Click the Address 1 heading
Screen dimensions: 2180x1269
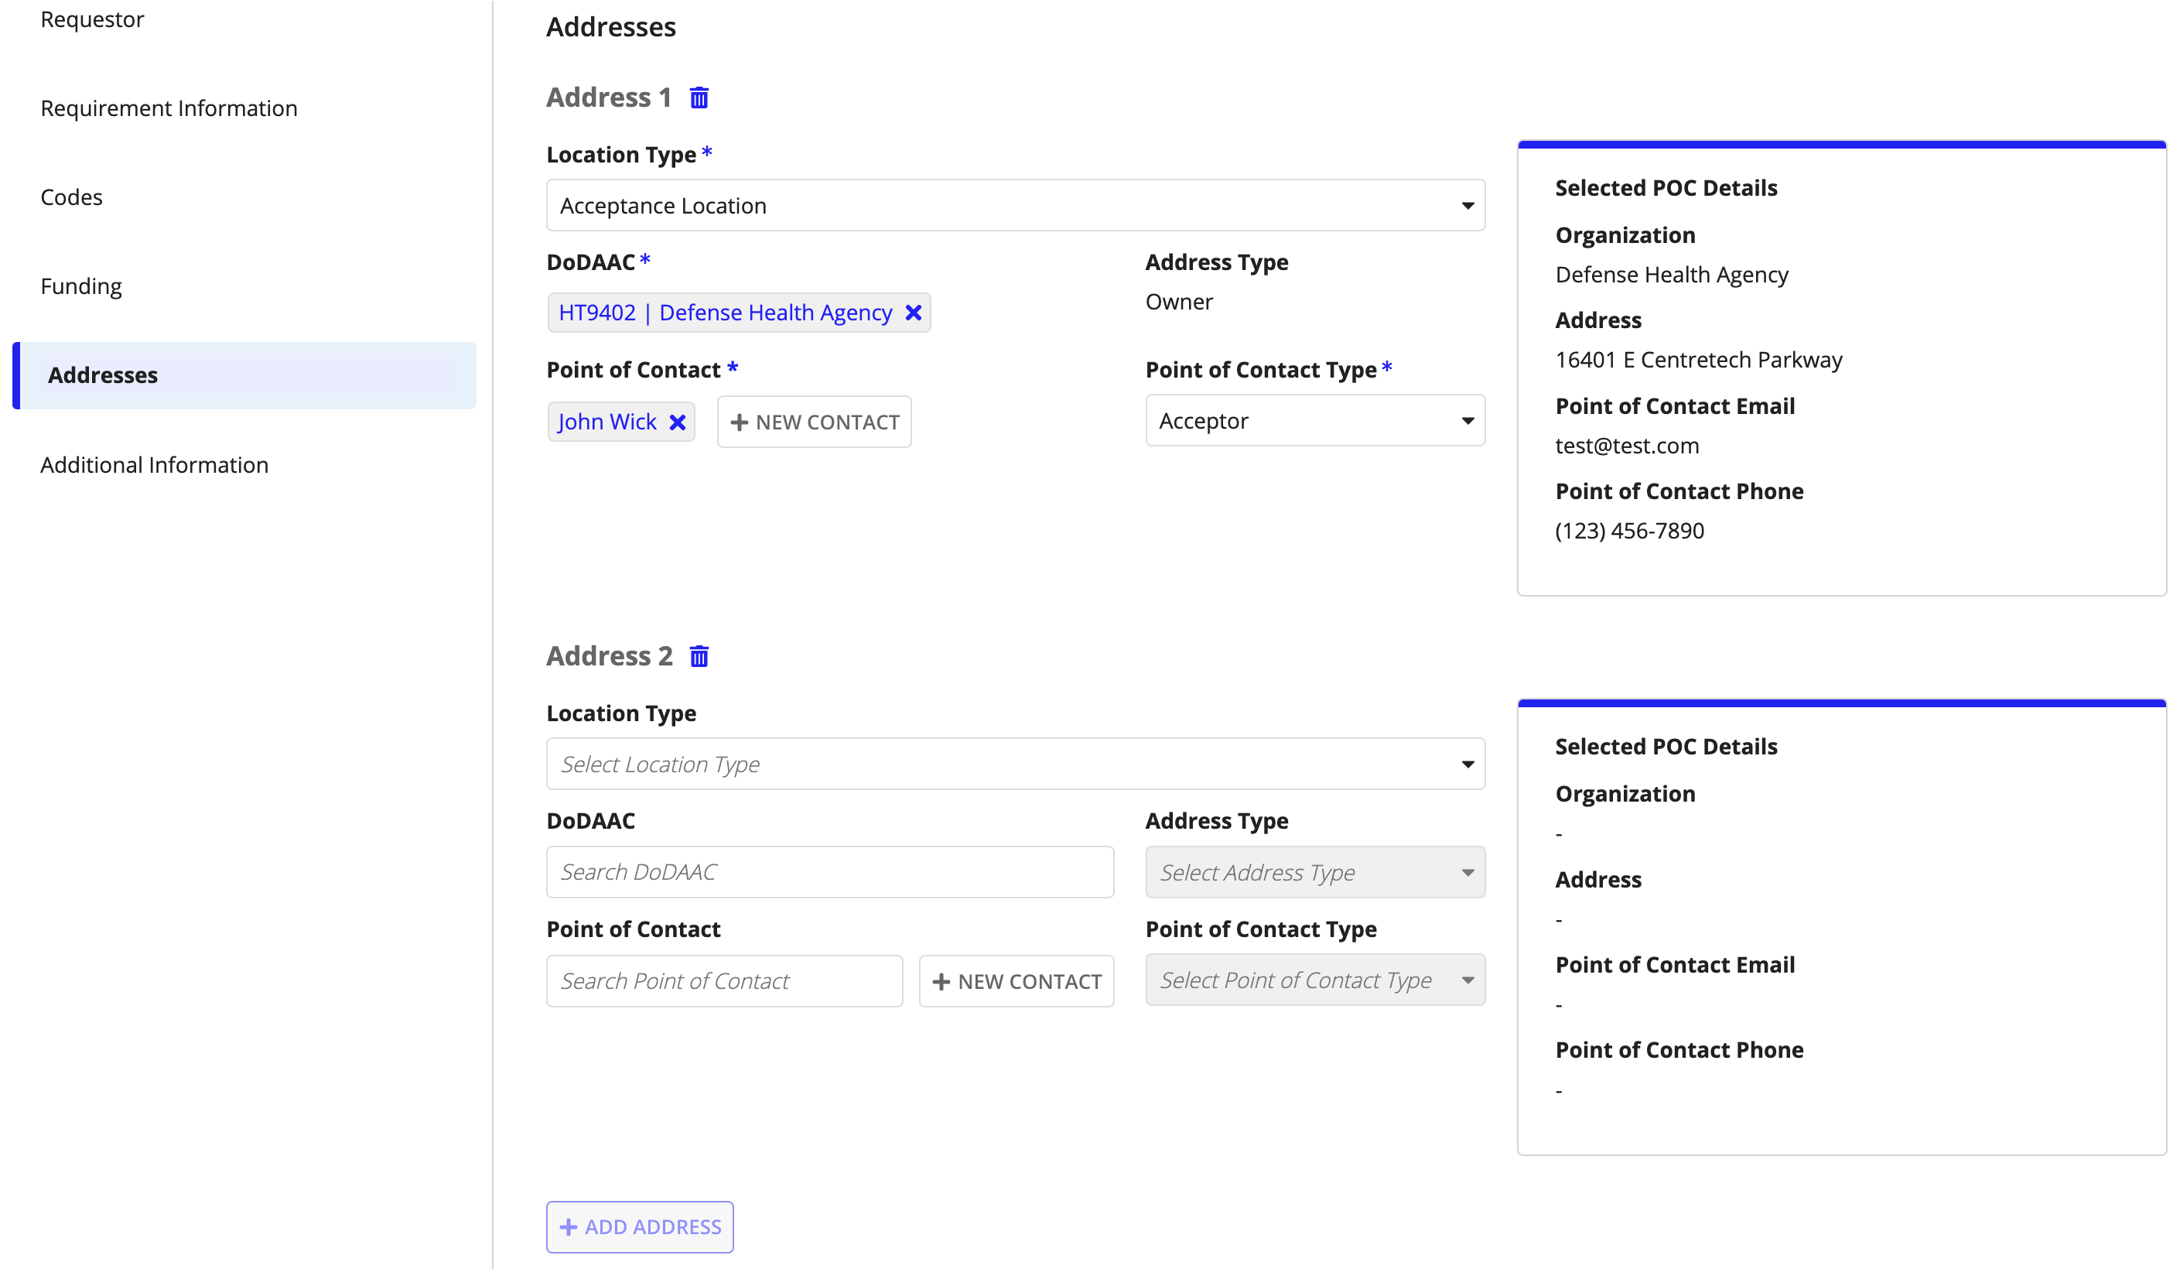pyautogui.click(x=609, y=97)
